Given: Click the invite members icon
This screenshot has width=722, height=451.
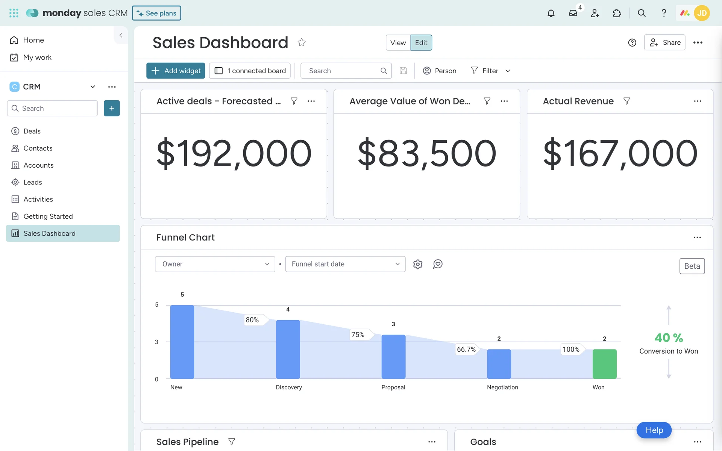Looking at the screenshot, I should [x=595, y=13].
